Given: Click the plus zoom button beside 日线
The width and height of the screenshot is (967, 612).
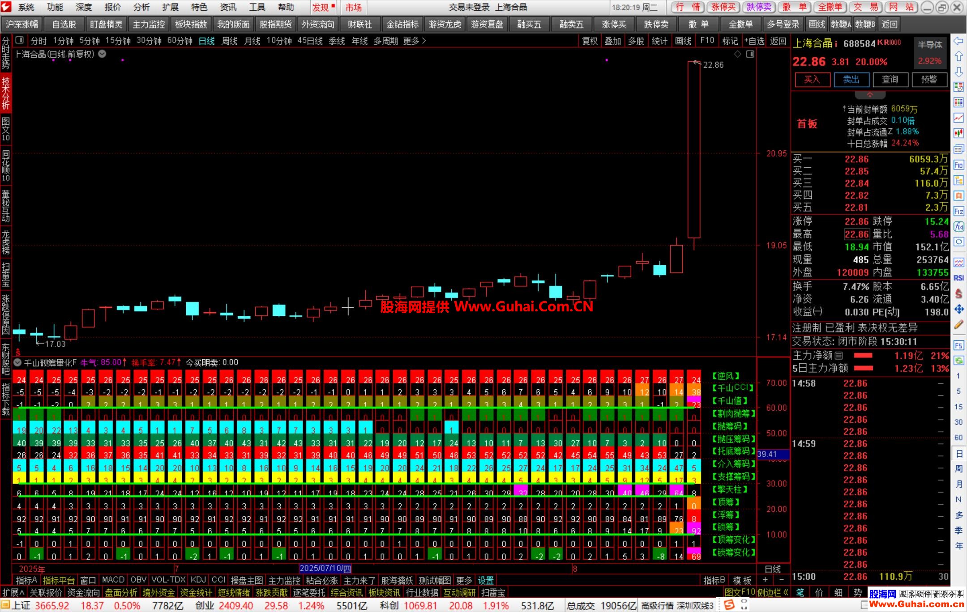Looking at the screenshot, I should [765, 580].
